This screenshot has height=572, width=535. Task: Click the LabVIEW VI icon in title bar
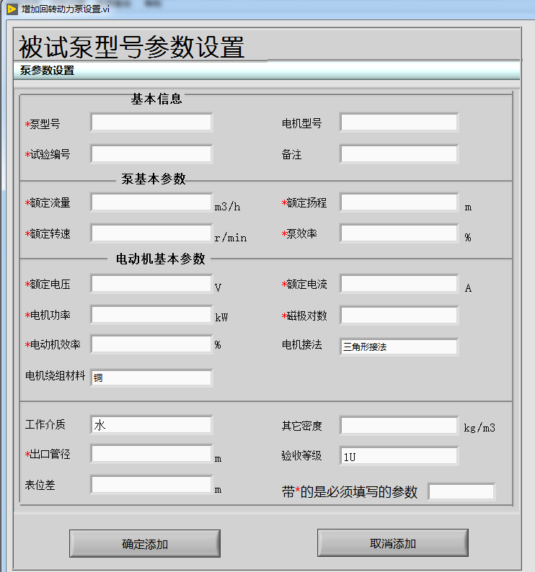[x=12, y=9]
